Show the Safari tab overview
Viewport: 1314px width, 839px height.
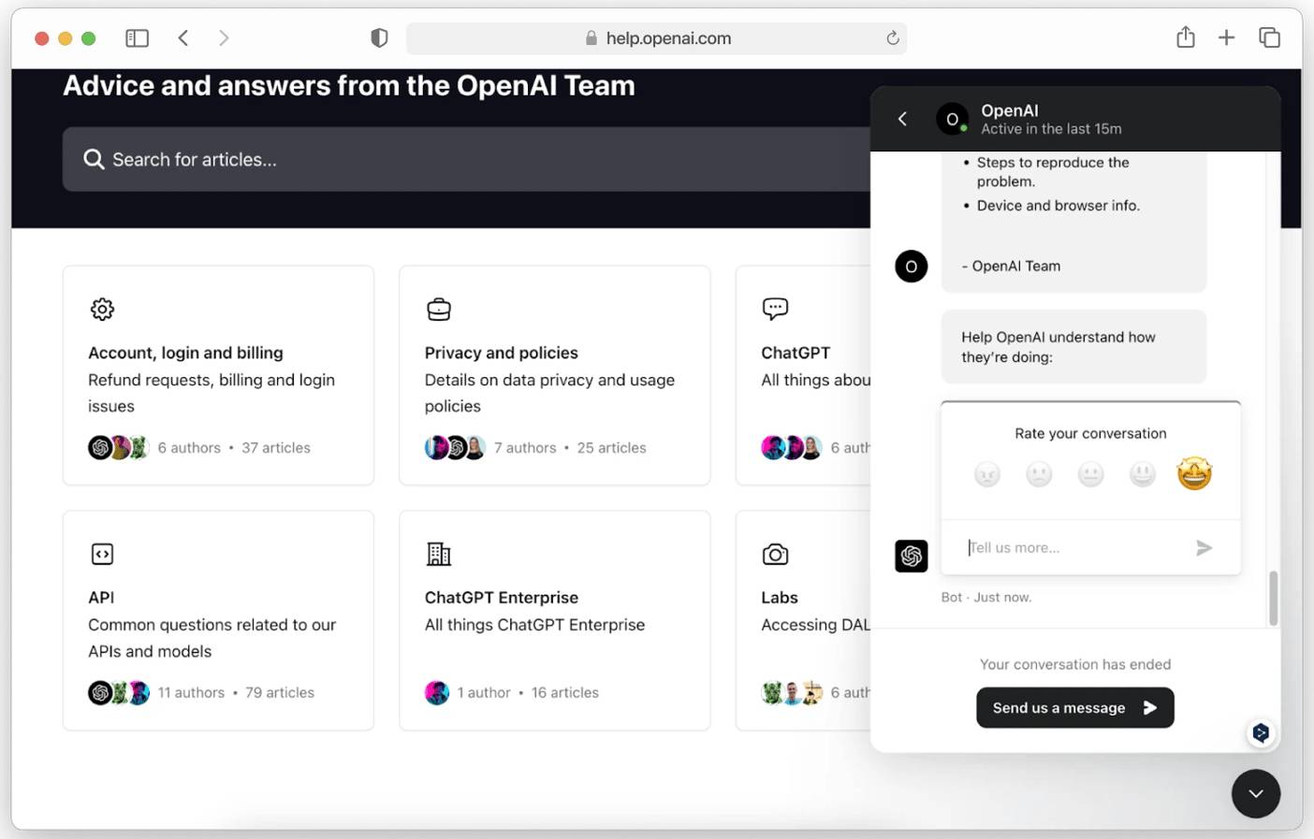tap(1270, 37)
